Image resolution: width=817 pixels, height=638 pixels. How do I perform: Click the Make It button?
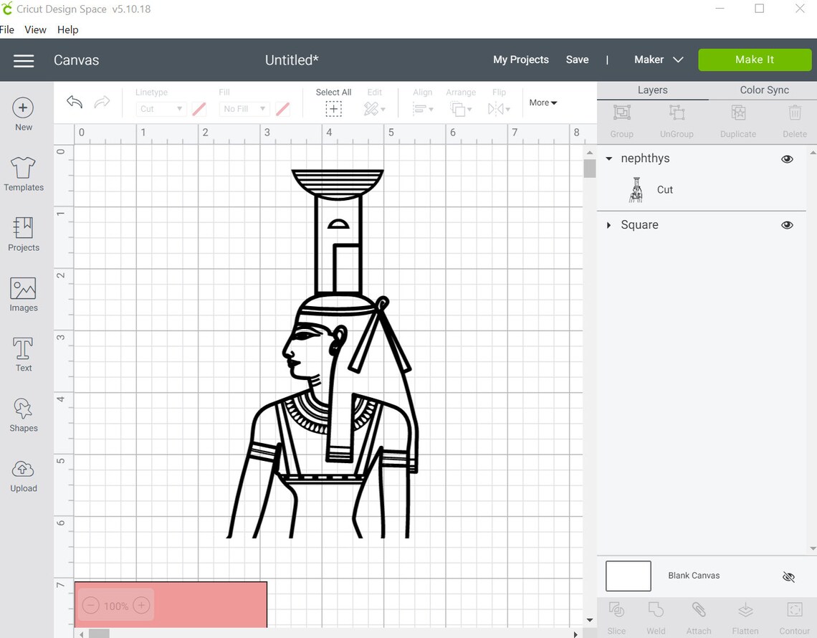755,59
